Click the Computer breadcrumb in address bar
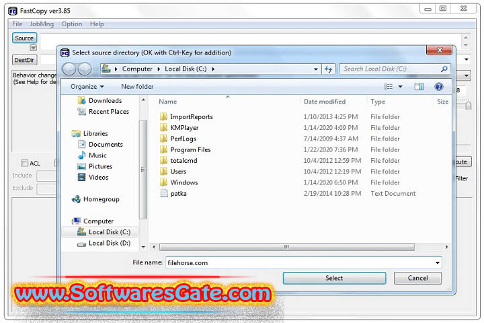 click(x=137, y=69)
